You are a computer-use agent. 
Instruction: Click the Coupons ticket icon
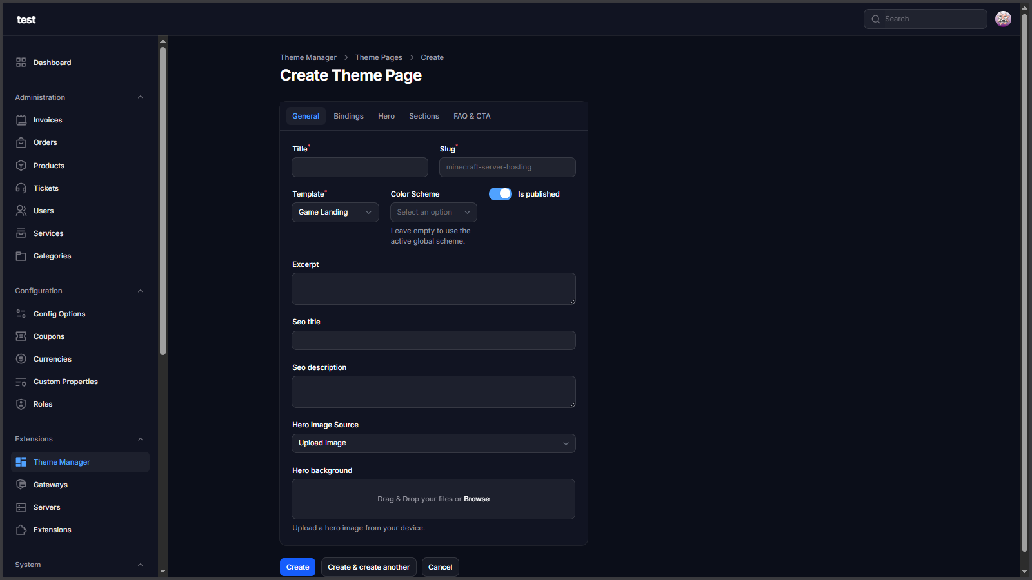tap(21, 336)
